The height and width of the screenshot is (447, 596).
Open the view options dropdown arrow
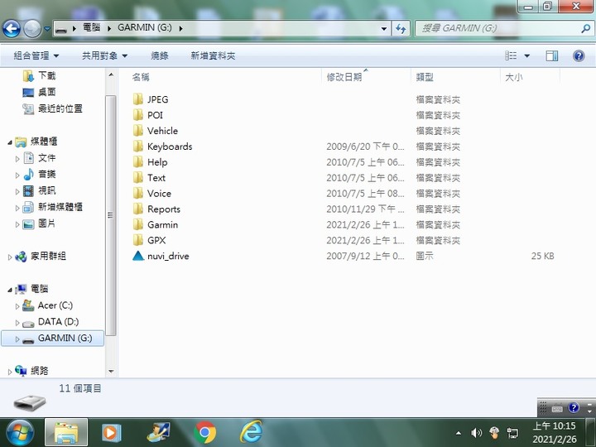point(526,56)
